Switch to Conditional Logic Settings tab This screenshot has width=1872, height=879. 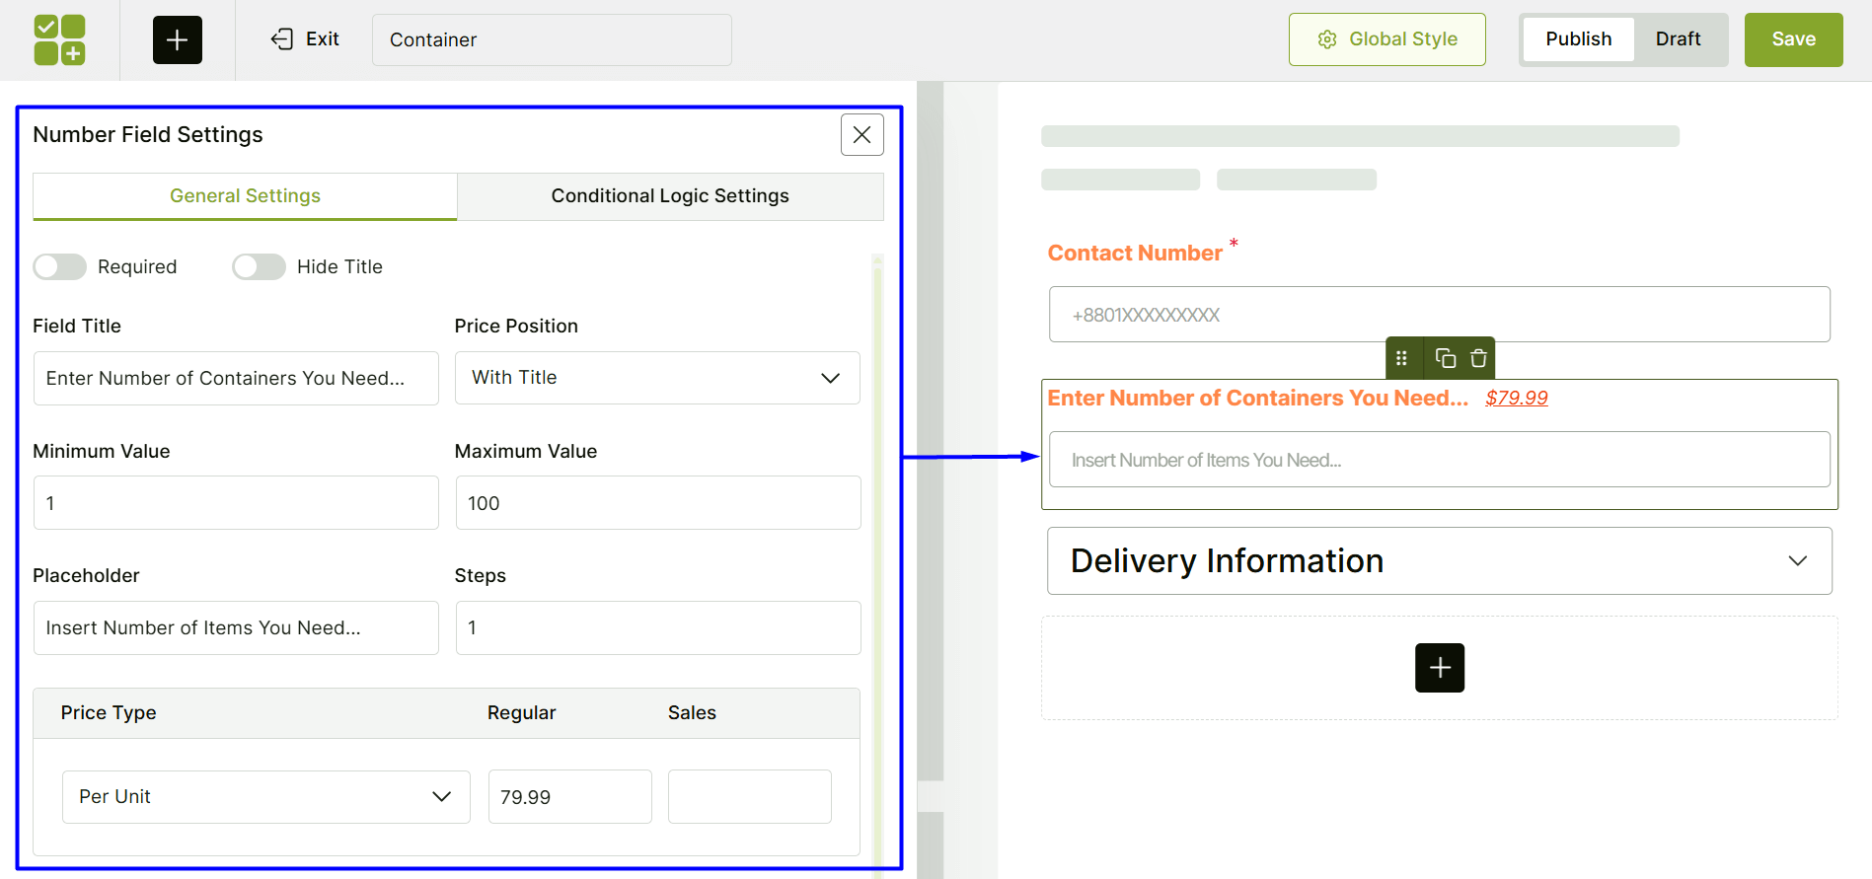pos(670,196)
